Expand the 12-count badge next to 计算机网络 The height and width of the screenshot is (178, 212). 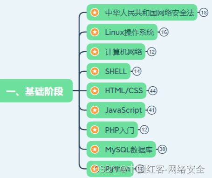152,52
